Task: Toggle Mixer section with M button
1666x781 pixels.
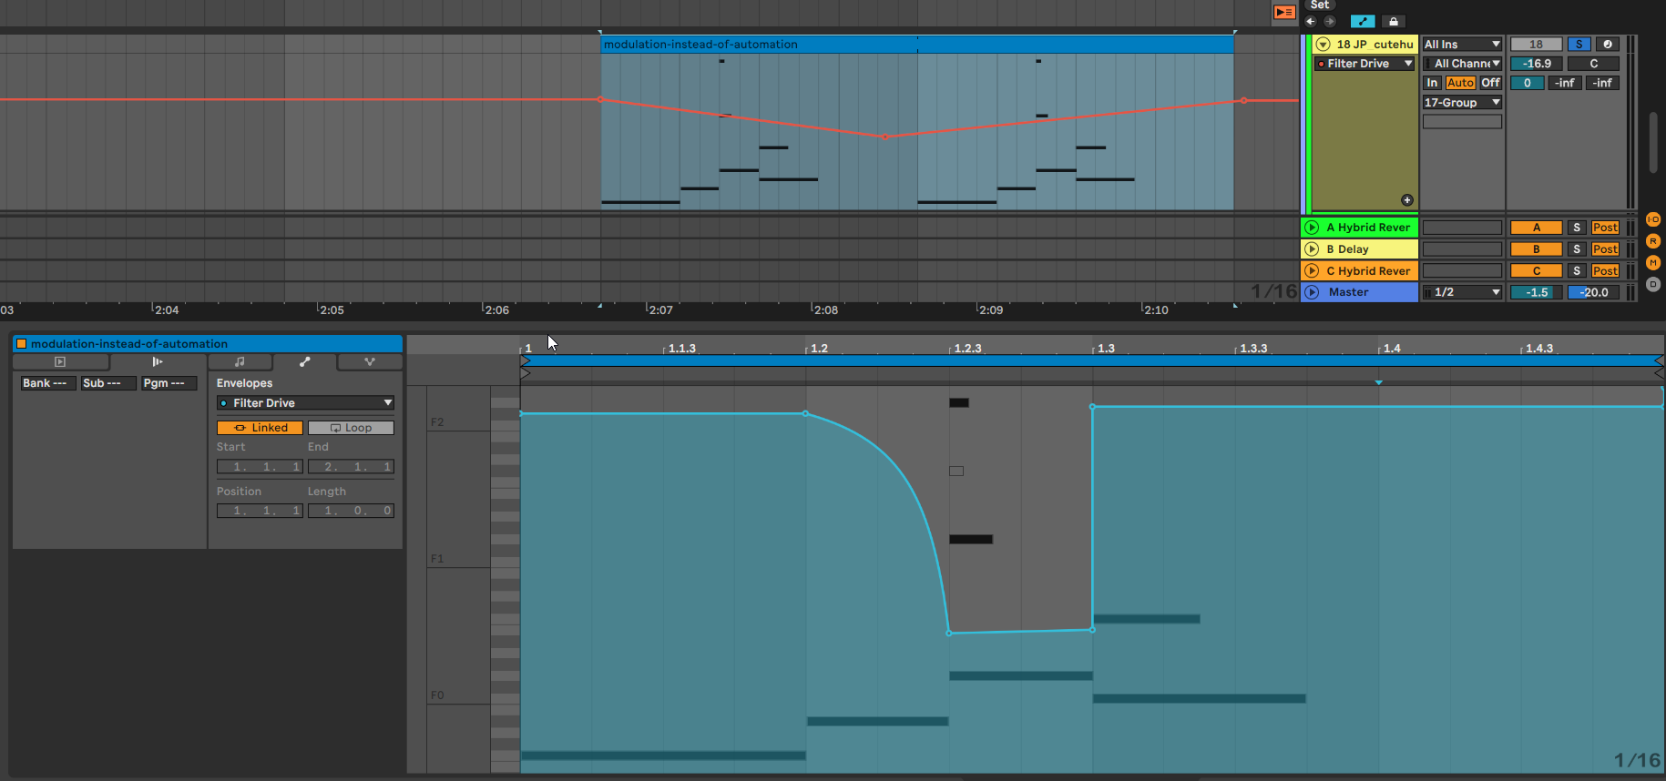Action: click(x=1653, y=263)
